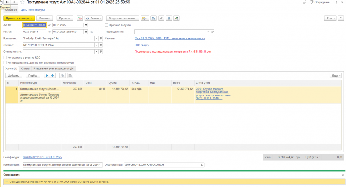Click the Номенклатура column header
The image size is (346, 187).
tap(40, 83)
